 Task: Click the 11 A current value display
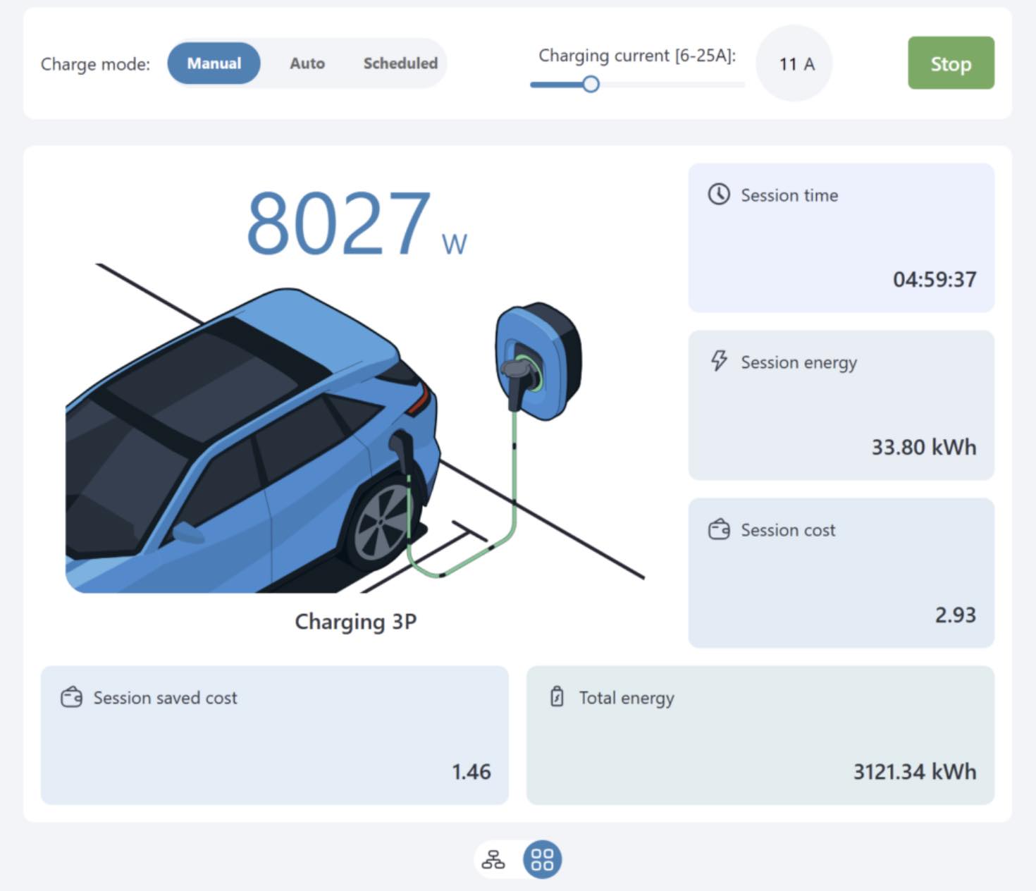[x=794, y=63]
